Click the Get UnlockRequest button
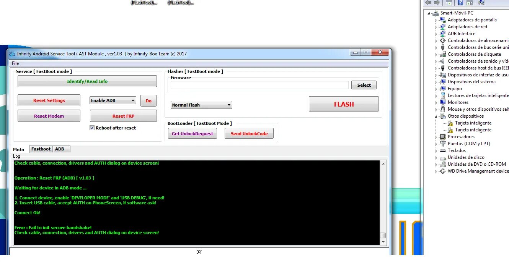Screen dimensions: 509x262 (x=193, y=134)
